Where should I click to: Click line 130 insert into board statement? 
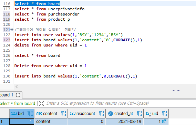tap(76, 76)
